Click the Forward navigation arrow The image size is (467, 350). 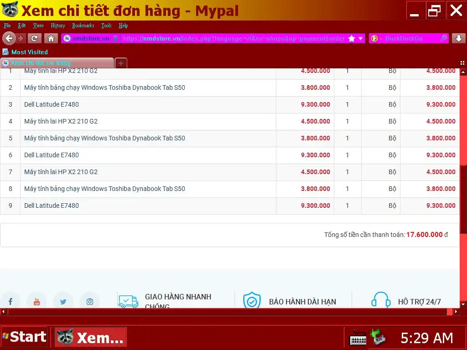pyautogui.click(x=21, y=38)
